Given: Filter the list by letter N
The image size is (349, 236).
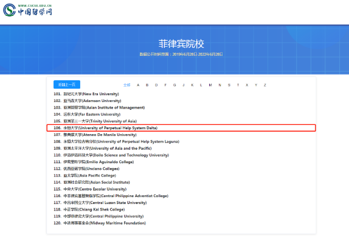Looking at the screenshot, I should pos(220,85).
